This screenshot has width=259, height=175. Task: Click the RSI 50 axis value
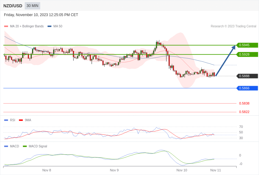tap(241, 132)
